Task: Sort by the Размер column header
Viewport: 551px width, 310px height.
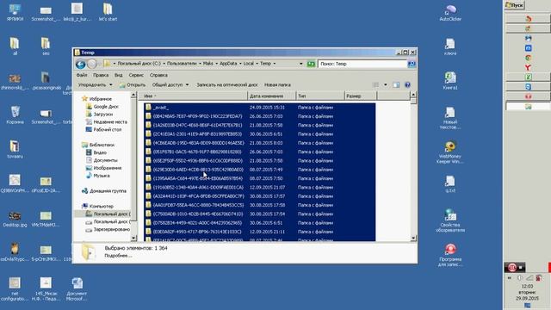Action: [361, 96]
